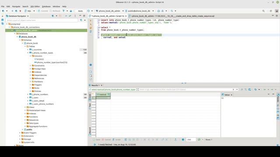This screenshot has width=280, height=157.
Task: Switch to the Results 1 tab
Action: [95, 85]
